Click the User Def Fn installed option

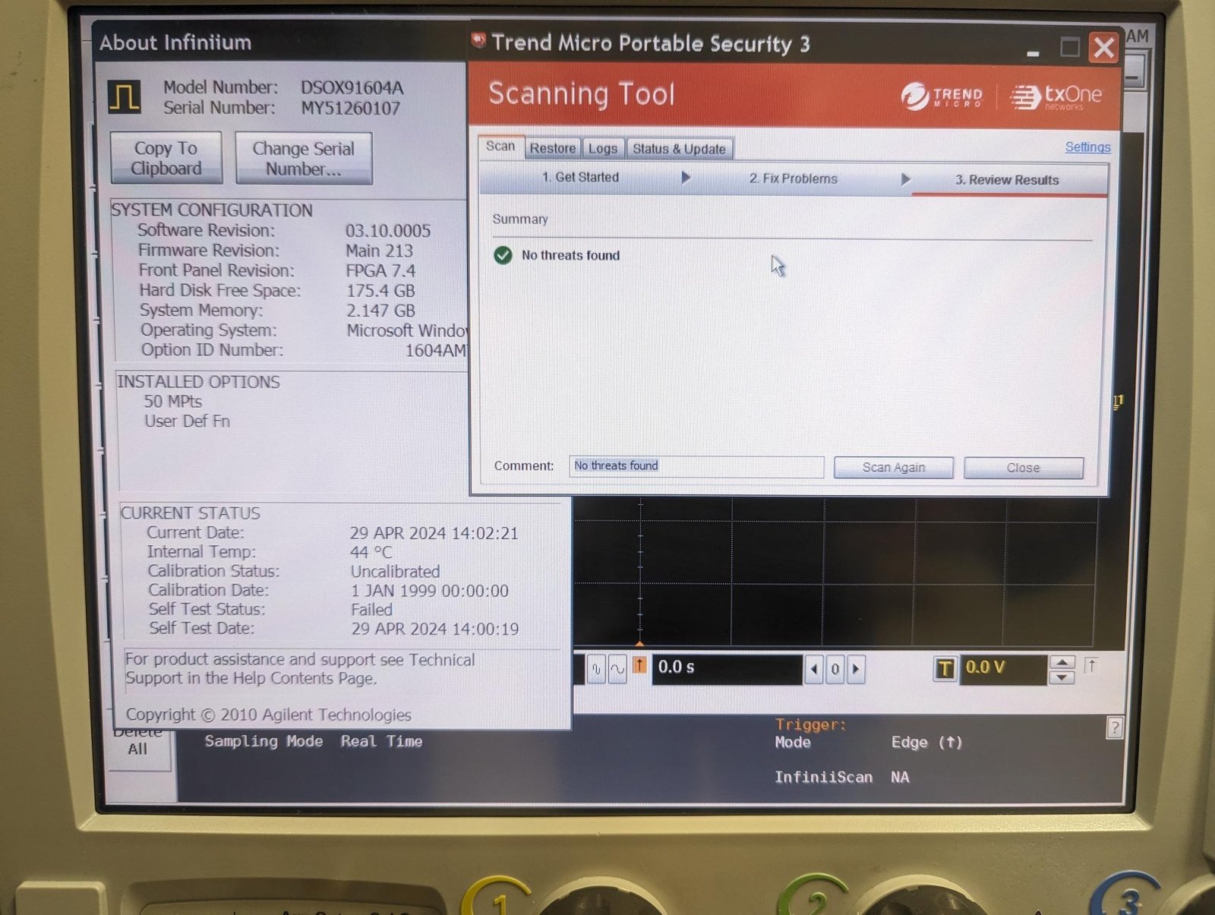point(188,421)
